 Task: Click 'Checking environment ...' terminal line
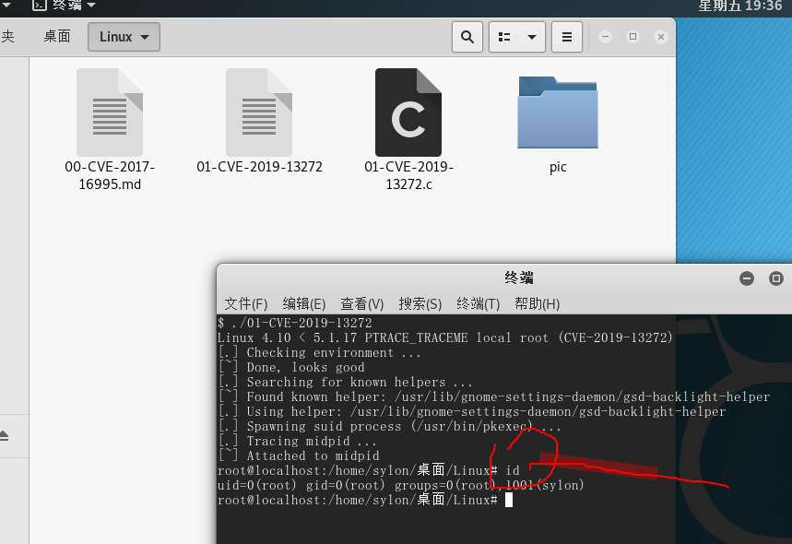320,352
